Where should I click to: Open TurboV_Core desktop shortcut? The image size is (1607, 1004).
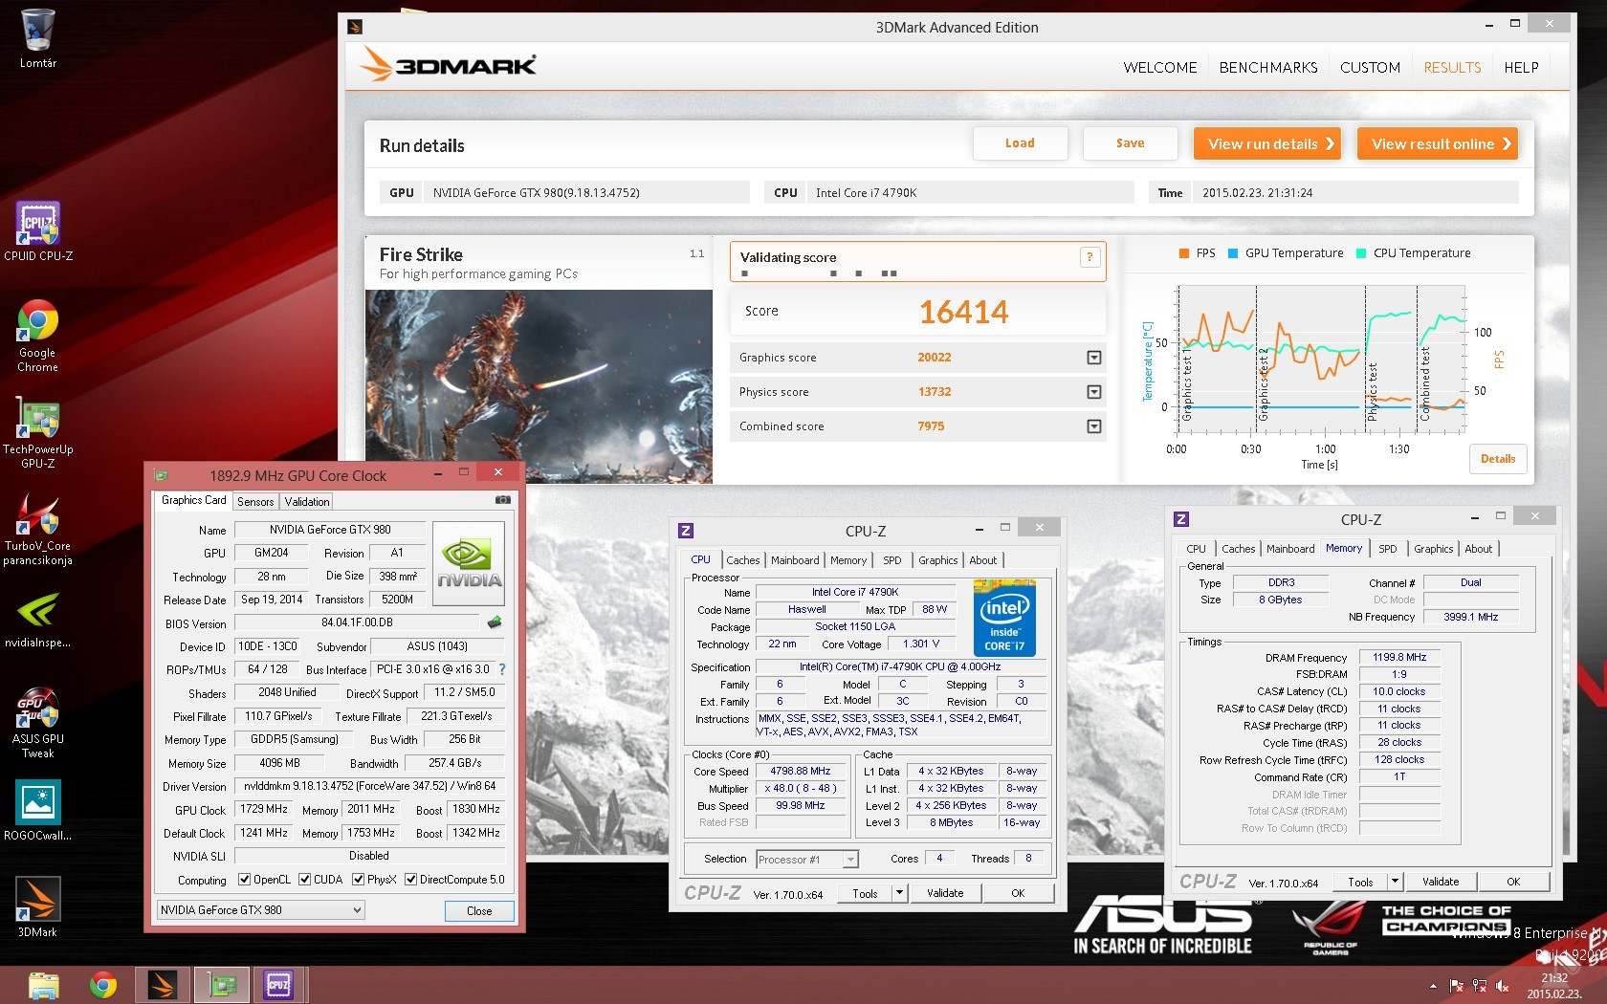click(38, 529)
